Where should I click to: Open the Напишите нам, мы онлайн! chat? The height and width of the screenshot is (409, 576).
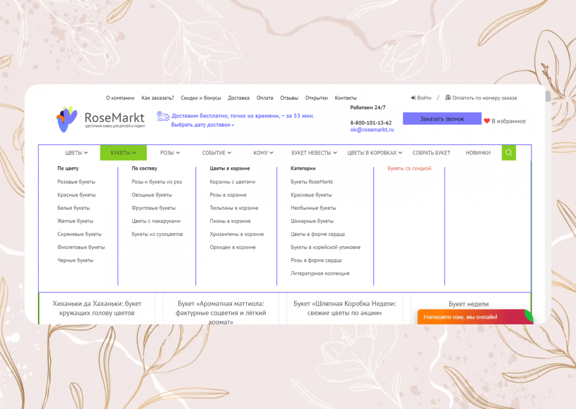(x=475, y=317)
